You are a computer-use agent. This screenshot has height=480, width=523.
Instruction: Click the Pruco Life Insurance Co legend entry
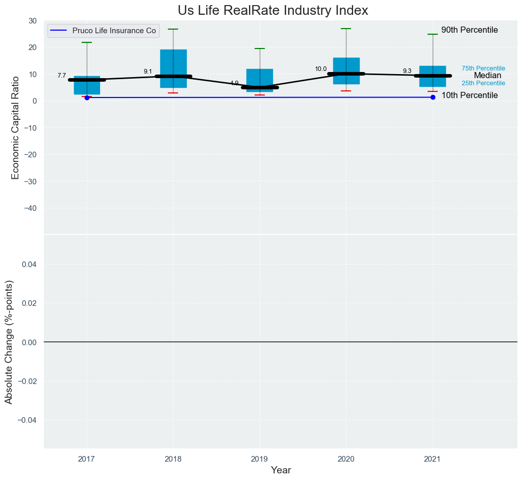(x=114, y=31)
